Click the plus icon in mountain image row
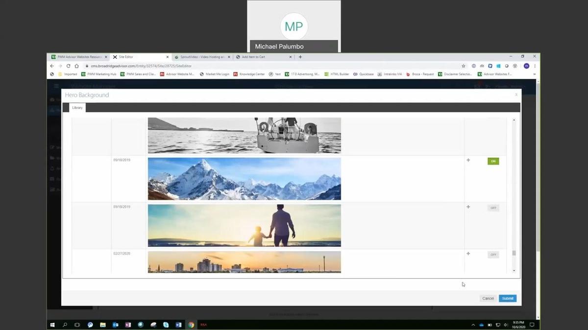Image resolution: width=588 pixels, height=330 pixels. [468, 160]
